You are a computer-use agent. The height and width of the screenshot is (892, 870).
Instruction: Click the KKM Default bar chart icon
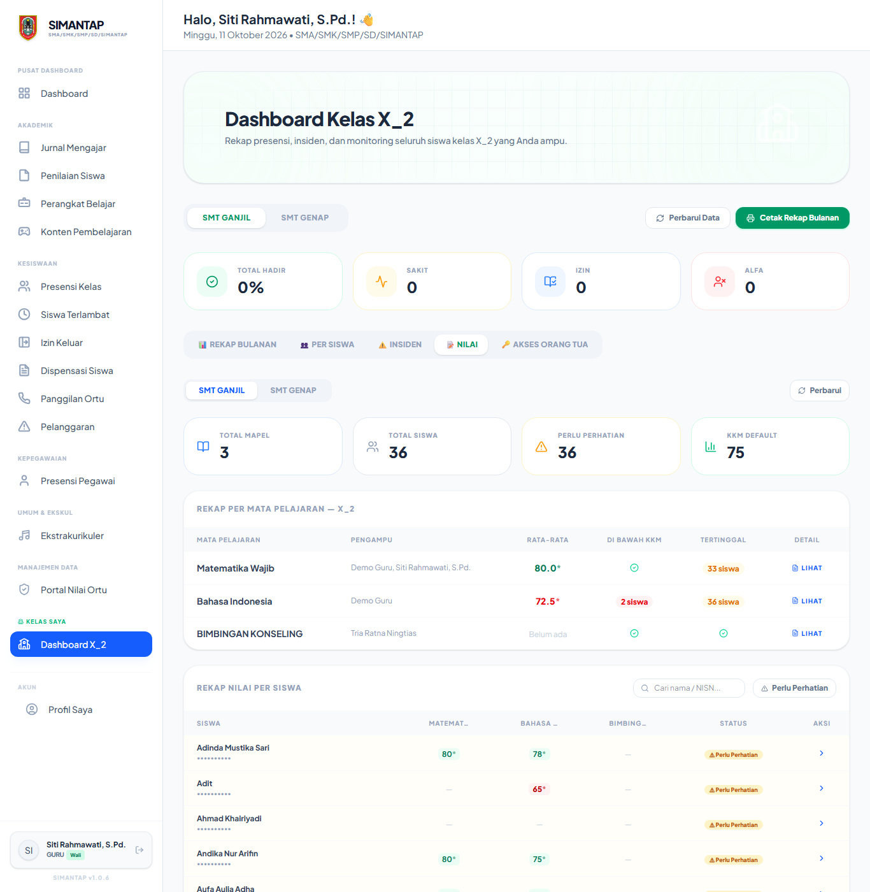coord(710,447)
